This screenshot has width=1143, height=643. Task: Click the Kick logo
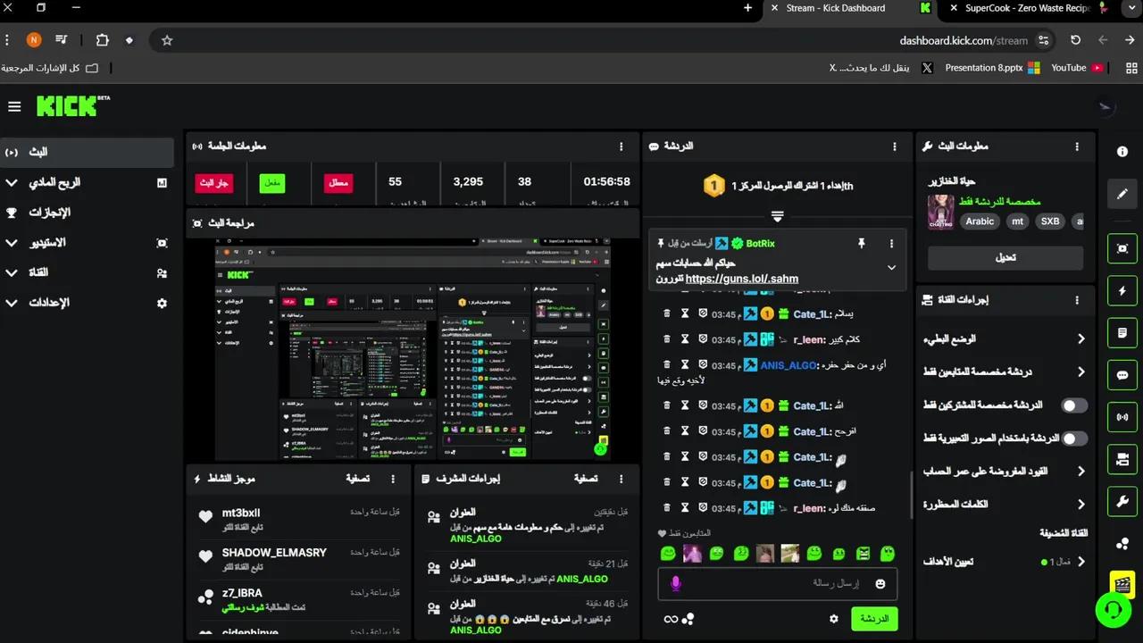click(x=72, y=106)
